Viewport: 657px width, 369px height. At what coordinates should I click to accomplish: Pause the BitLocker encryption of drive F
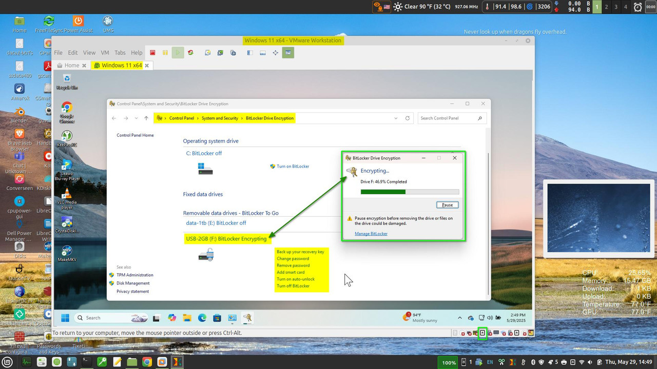(447, 204)
